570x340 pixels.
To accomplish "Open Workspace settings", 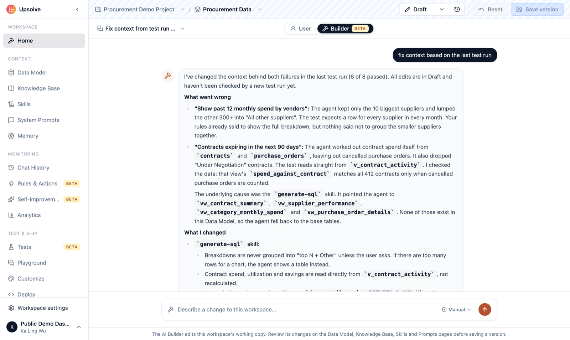I will (44, 308).
